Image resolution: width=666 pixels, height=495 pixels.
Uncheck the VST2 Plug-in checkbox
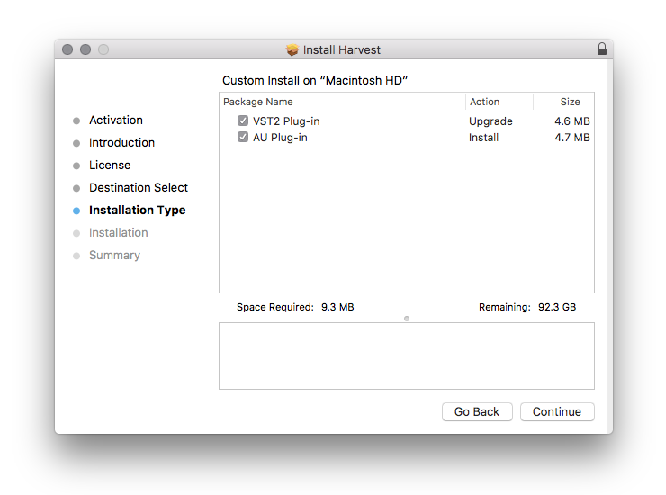[x=243, y=121]
